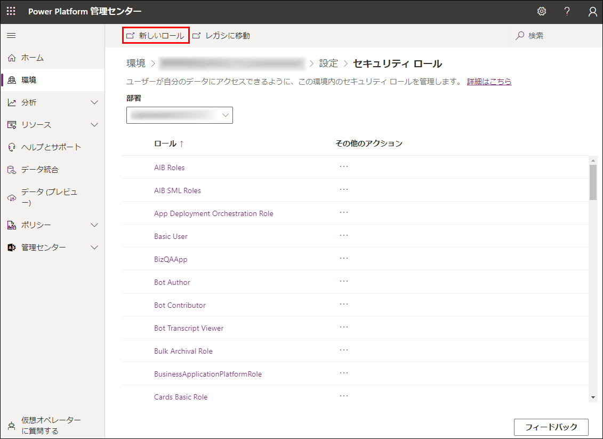Open 仮想オペレーターに質問する
The height and width of the screenshot is (439, 603).
click(53, 426)
